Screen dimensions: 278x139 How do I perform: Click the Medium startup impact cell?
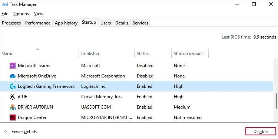click(182, 107)
